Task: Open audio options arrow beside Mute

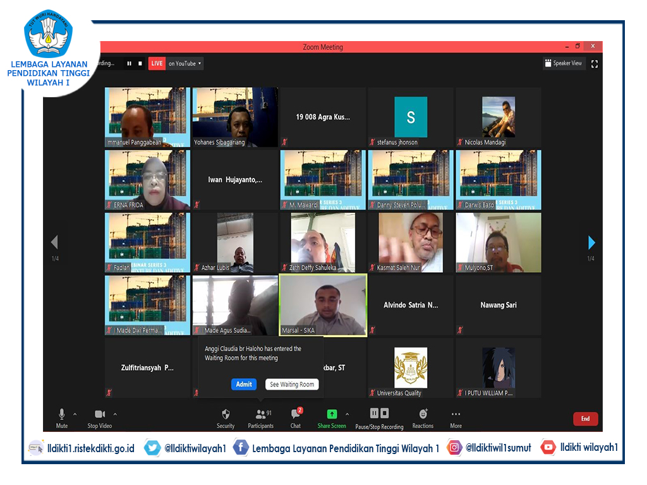Action: tap(75, 414)
